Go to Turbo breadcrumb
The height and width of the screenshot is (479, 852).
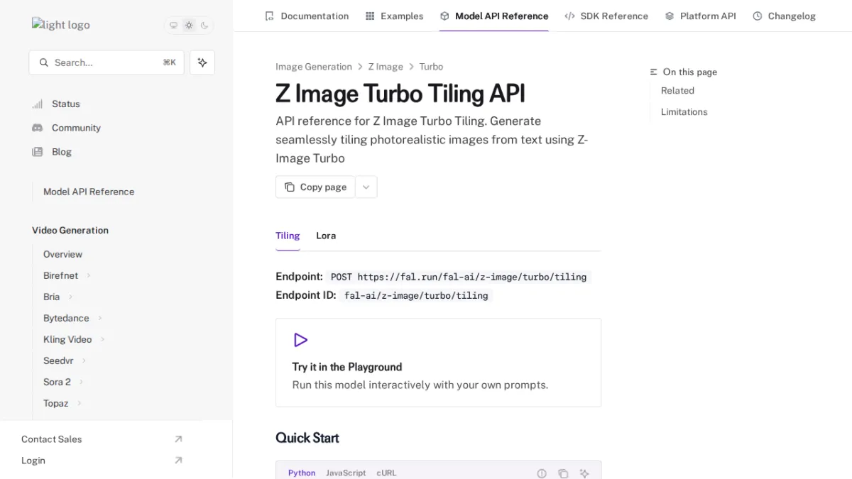click(x=431, y=67)
